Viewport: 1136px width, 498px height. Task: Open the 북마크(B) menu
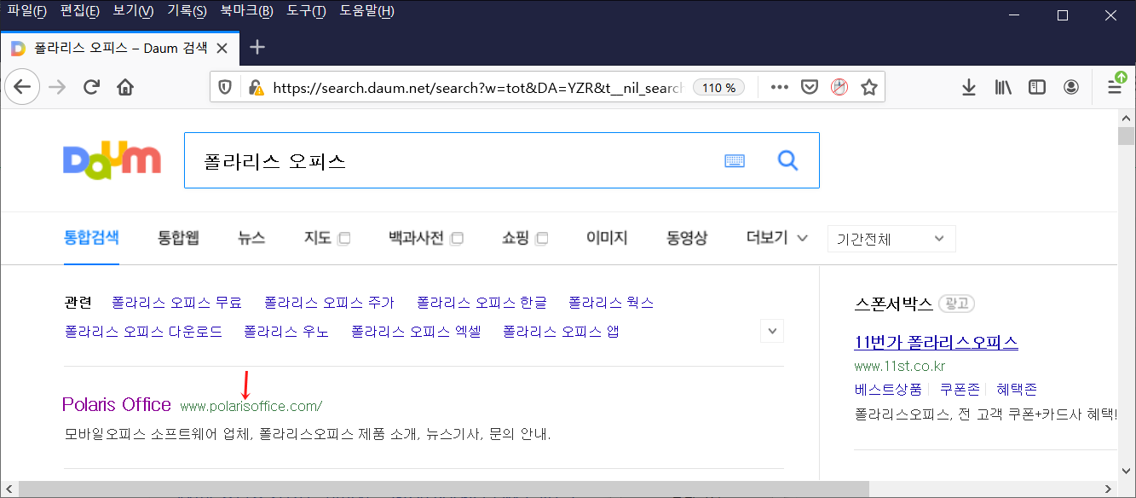(x=246, y=11)
